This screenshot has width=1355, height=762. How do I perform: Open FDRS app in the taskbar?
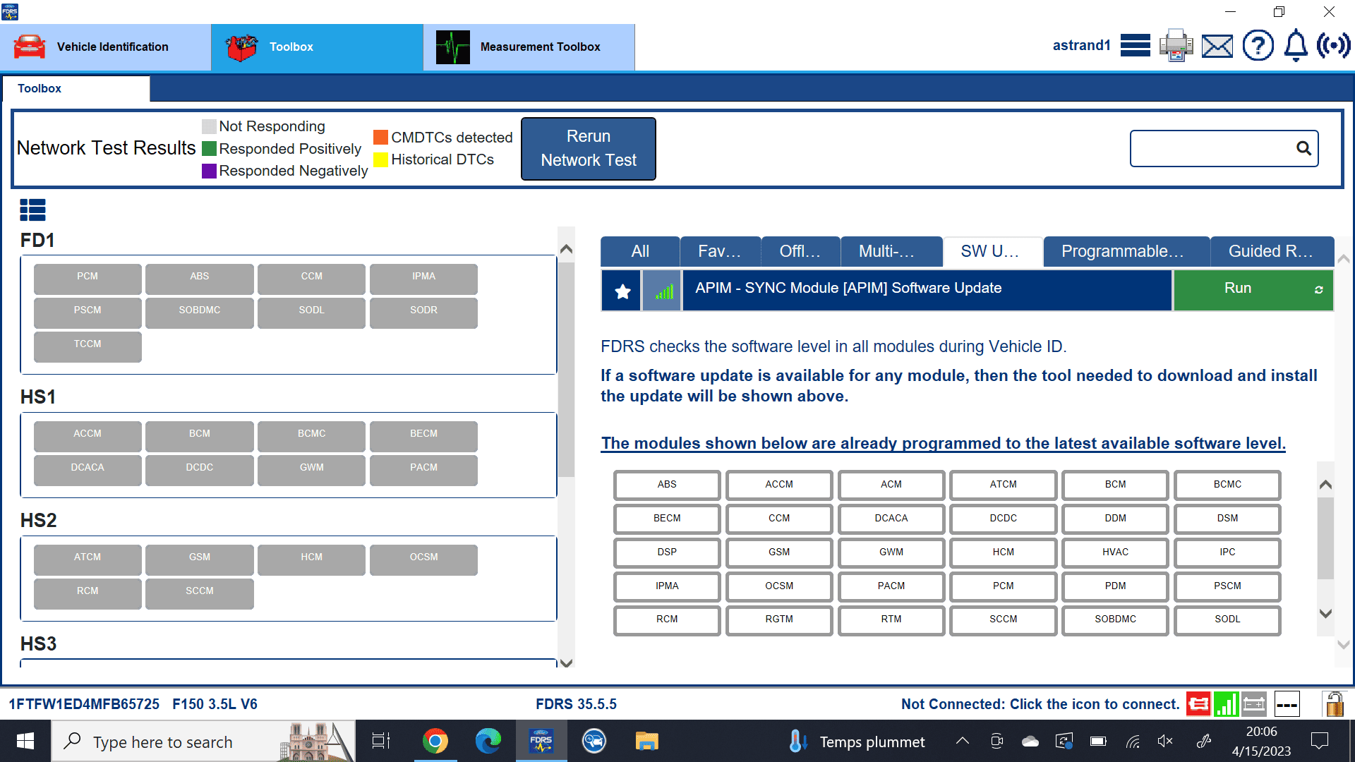(x=541, y=741)
